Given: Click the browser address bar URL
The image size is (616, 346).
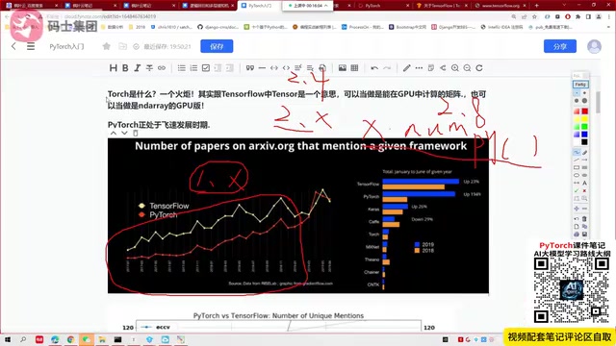Looking at the screenshot, I should [110, 17].
